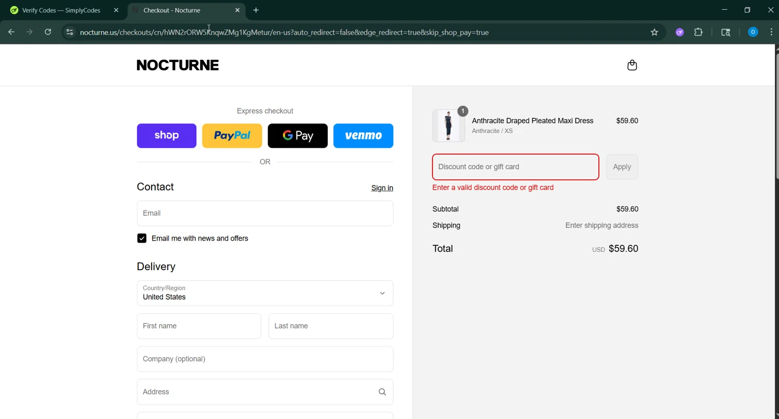Select Google Pay express checkout
This screenshot has width=779, height=419.
pos(298,136)
